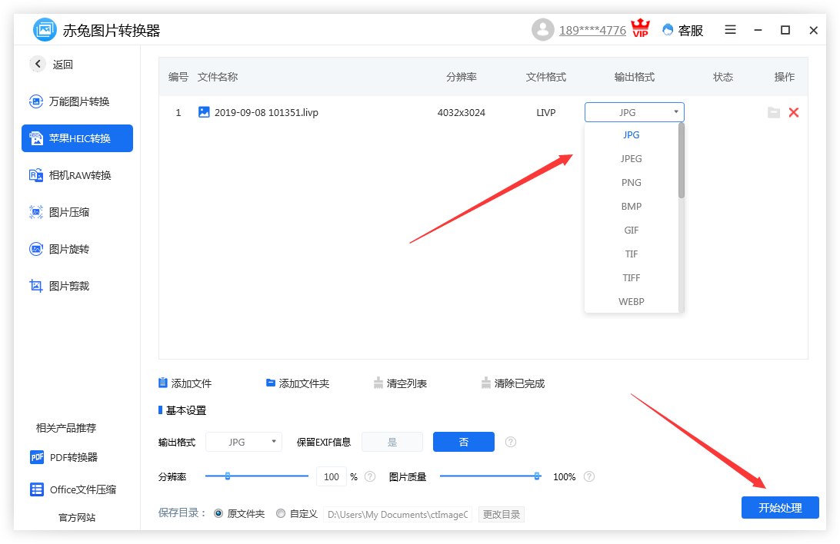The width and height of the screenshot is (840, 544).
Task: Choose BMP output format option
Action: 631,207
